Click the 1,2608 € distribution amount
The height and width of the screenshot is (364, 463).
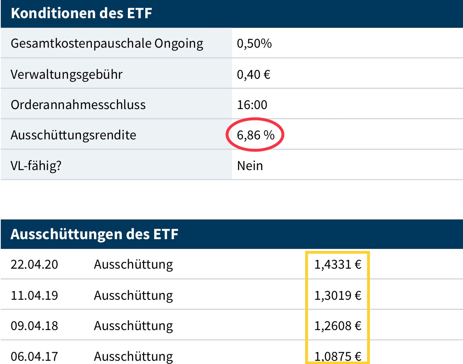338,326
